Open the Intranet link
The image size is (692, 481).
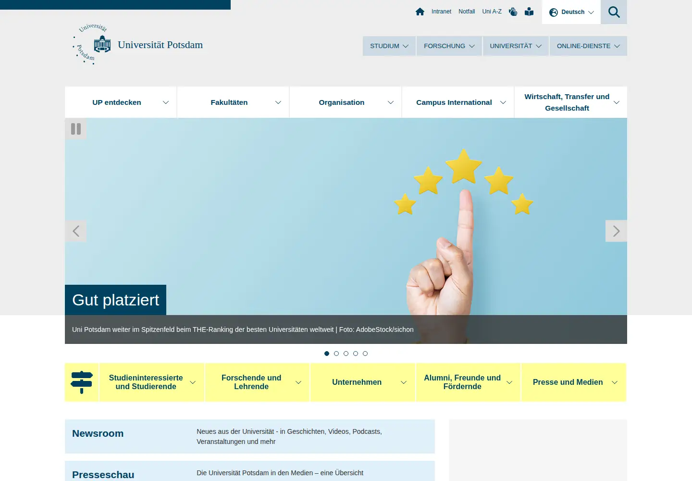pyautogui.click(x=441, y=12)
